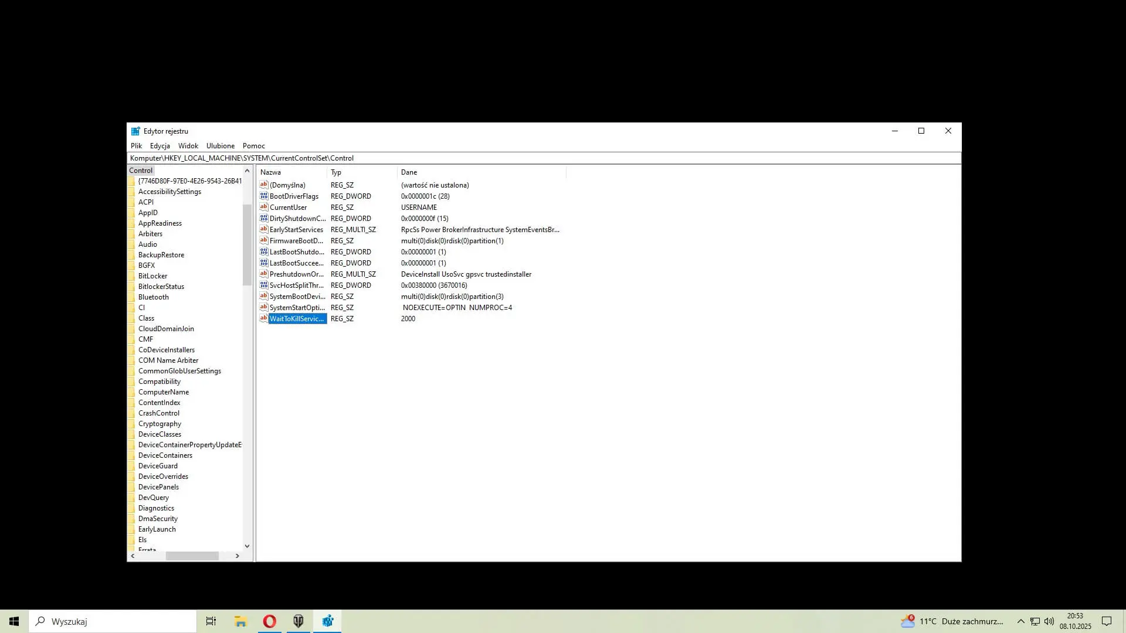Image resolution: width=1126 pixels, height=633 pixels.
Task: Open the Ulubione menu
Action: [220, 146]
